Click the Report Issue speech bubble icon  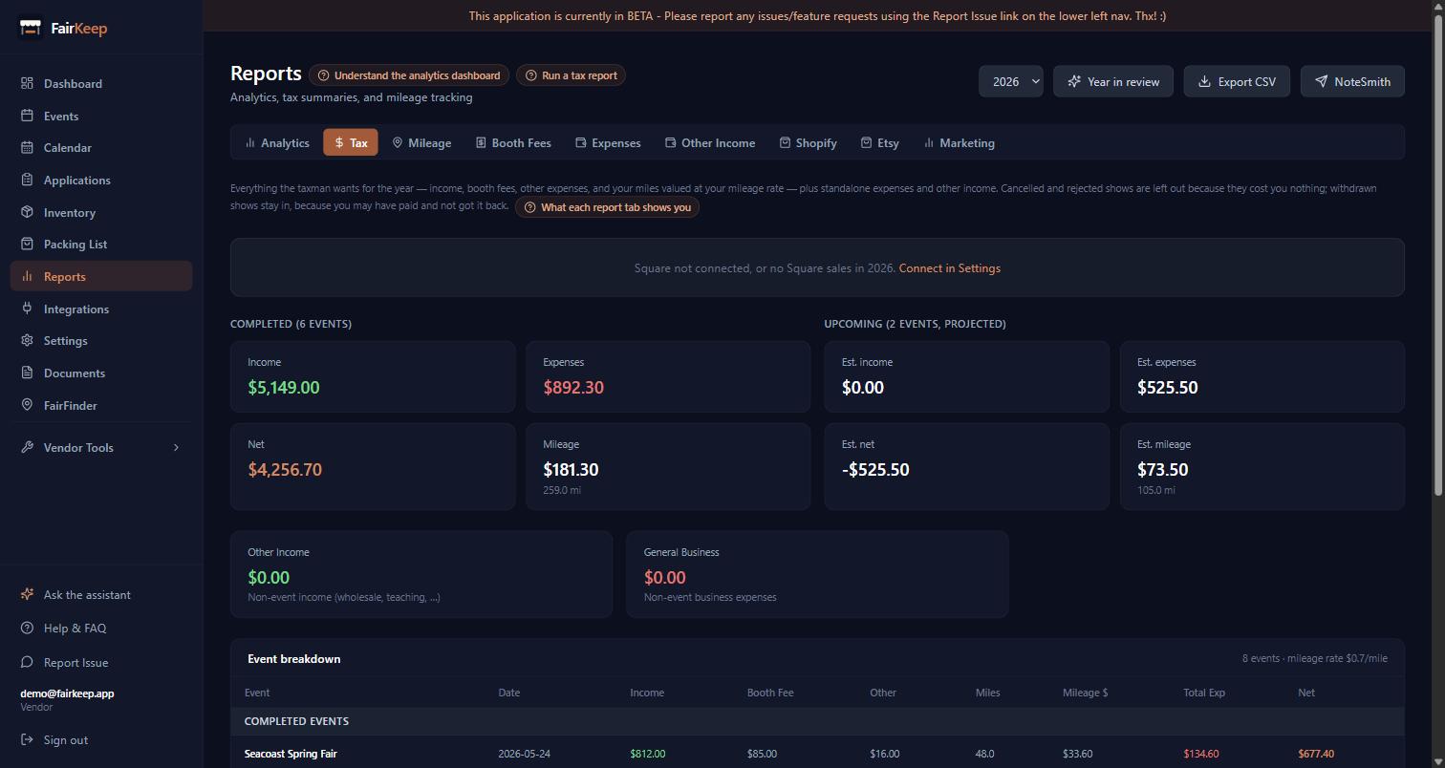(x=27, y=662)
